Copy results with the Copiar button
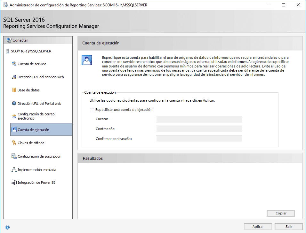Screen dimensions: 306x233 281,213
